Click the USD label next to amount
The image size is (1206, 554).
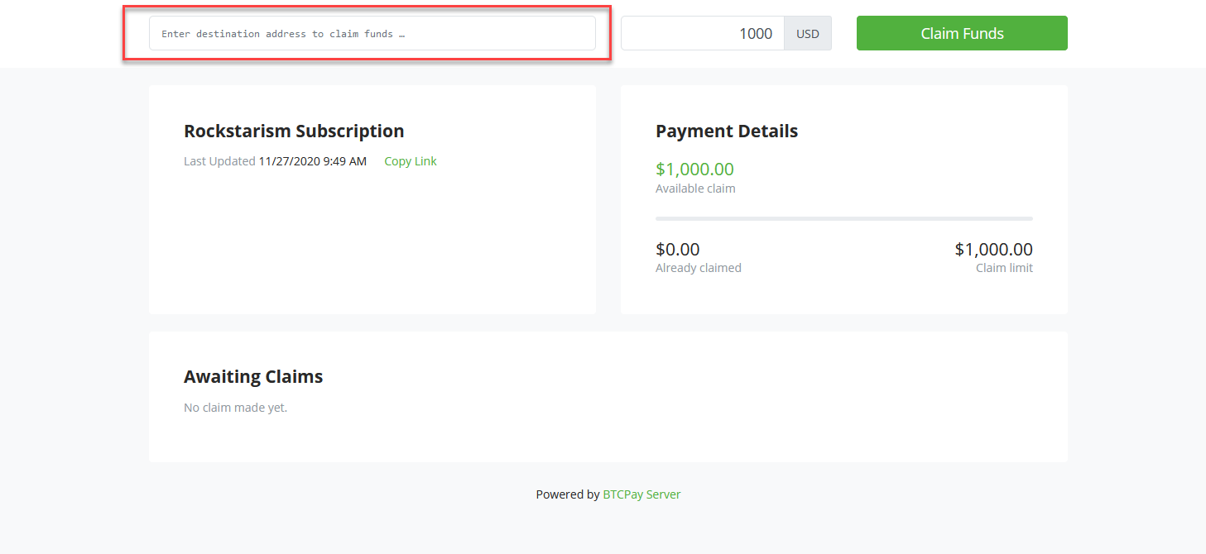[807, 33]
